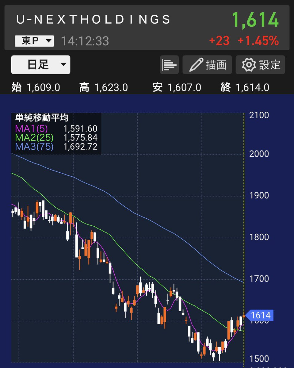Click the 高 1,623.0 high value
The image size is (294, 368).
point(104,88)
